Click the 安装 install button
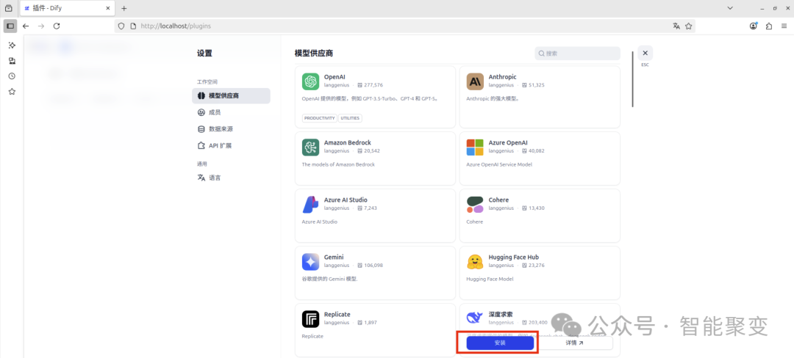This screenshot has width=794, height=358. [x=500, y=343]
